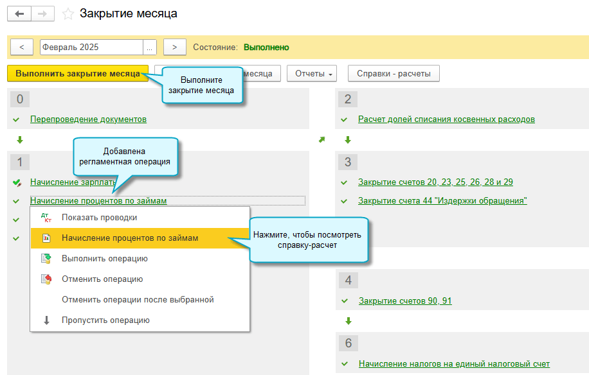Click the Расчет долей списания косвенных расходов link
Viewport: 589px width, 375px height.
(x=446, y=119)
